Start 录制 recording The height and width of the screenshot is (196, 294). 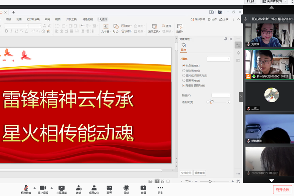click(x=126, y=188)
